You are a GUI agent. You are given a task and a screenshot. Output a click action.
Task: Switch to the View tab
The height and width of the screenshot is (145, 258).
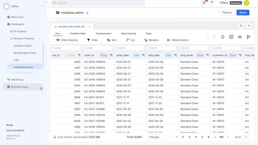click(x=58, y=33)
